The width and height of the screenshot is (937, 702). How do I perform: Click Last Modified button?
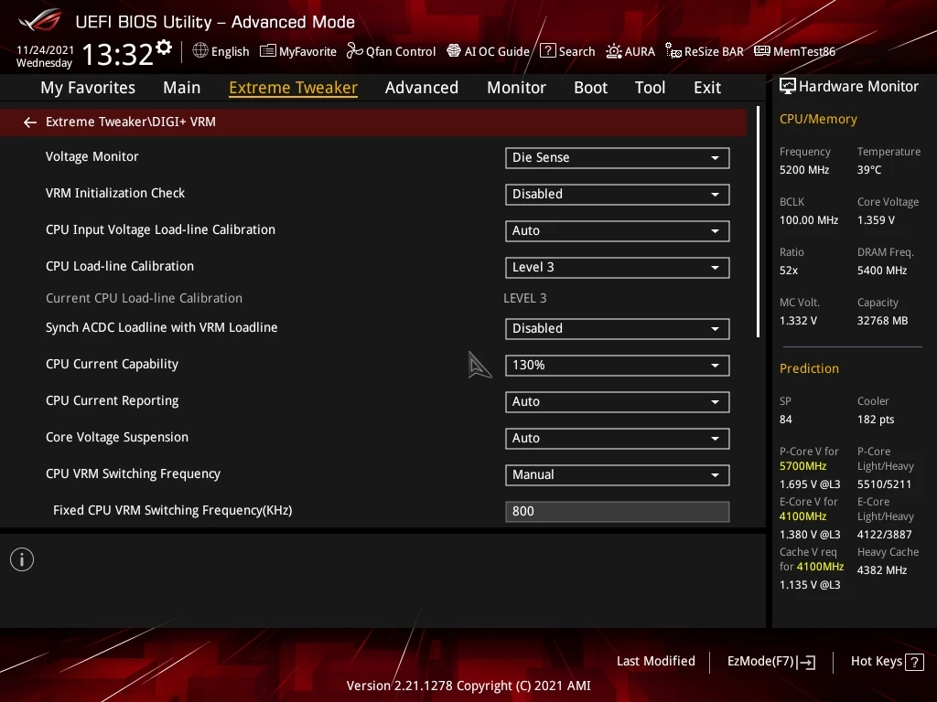[x=655, y=661]
